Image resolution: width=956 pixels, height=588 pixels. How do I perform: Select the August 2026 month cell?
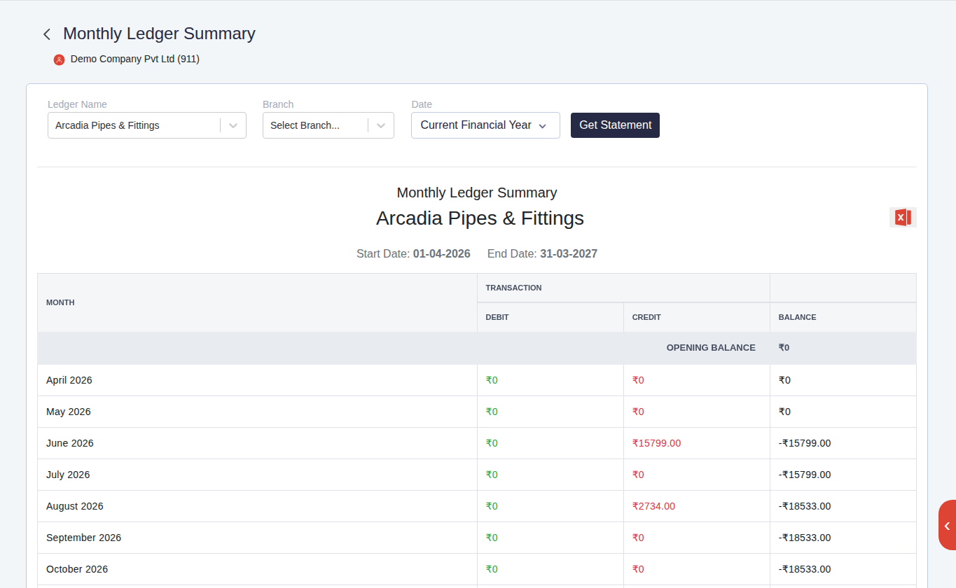pyautogui.click(x=257, y=506)
